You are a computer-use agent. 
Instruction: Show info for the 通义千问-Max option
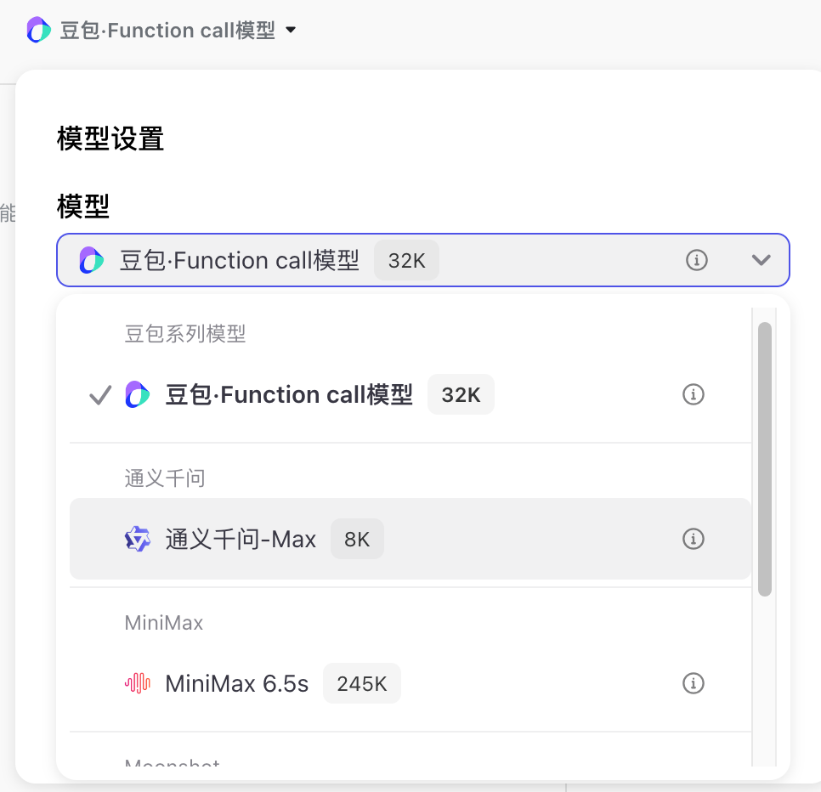pos(694,540)
